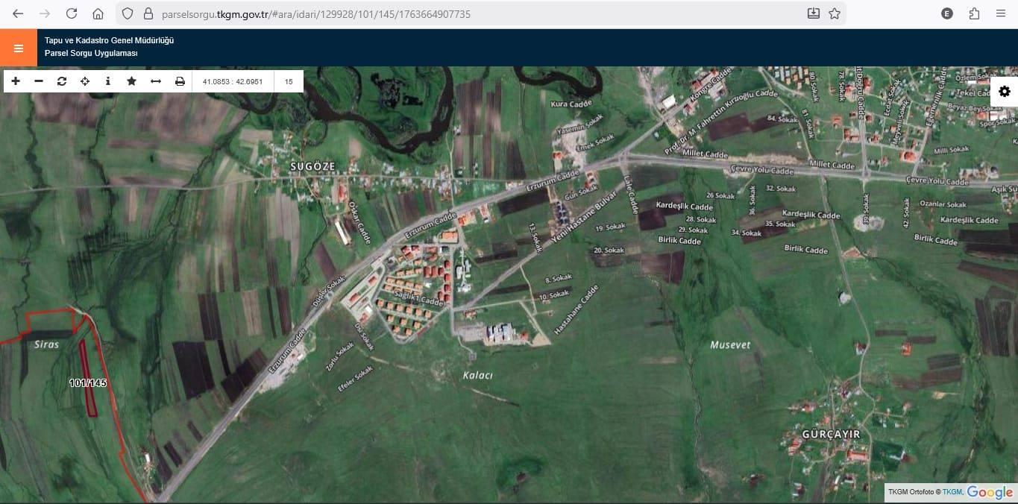Open the browser home page
Screen dimensions: 1018x504
[x=98, y=13]
